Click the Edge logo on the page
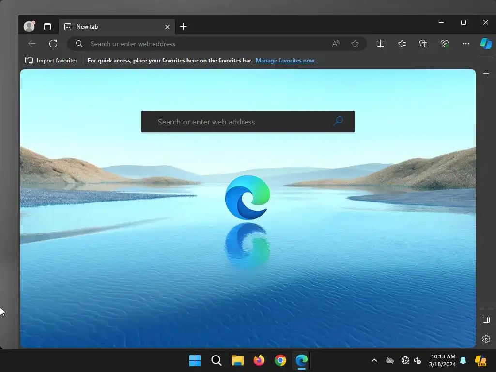The image size is (496, 372). coord(248,198)
